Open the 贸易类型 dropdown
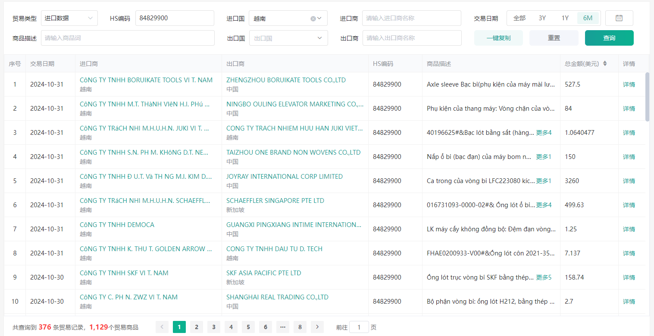Screen dimensions: 654x336 tap(69, 18)
